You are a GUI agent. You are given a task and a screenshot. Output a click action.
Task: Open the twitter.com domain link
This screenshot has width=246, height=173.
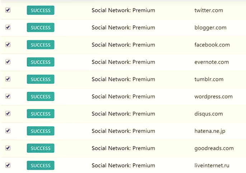pos(209,10)
